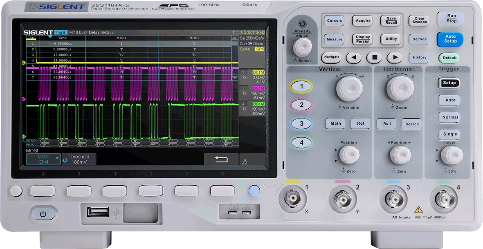Select decode table row 3 at 17.0080us
Image resolution: width=483 pixels, height=249 pixels.
tap(128, 55)
